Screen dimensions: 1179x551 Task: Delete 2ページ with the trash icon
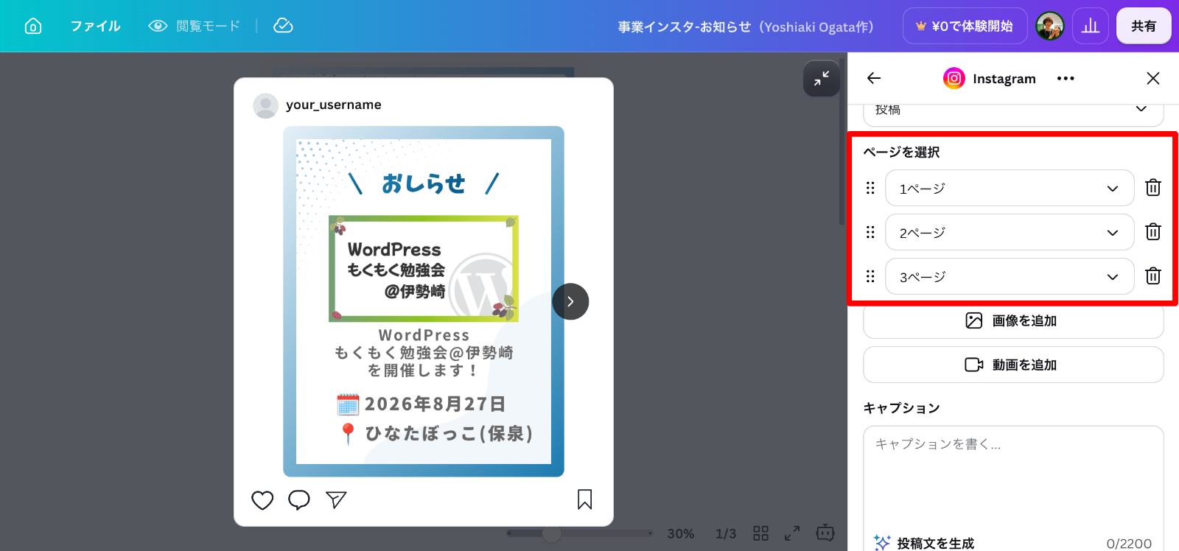pos(1153,232)
